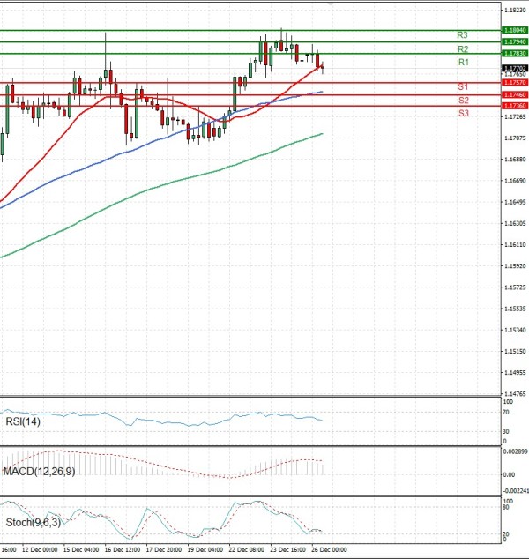This screenshot has height=559, width=529.
Task: Click the 1.18040 resistance price tag
Action: click(514, 30)
